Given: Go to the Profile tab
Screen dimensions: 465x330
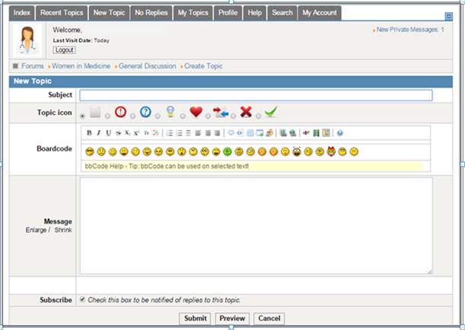Looking at the screenshot, I should pos(228,13).
